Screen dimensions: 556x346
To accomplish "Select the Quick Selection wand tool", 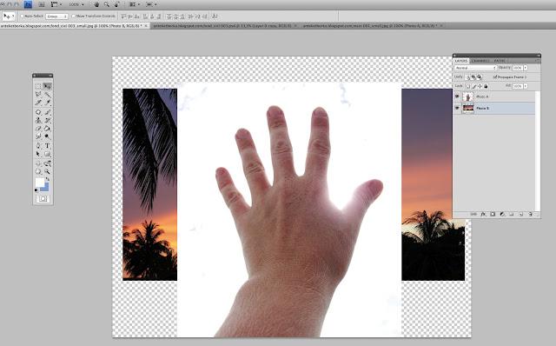I will (47, 95).
